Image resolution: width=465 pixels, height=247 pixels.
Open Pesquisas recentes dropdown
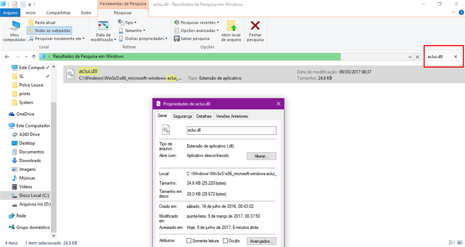click(x=196, y=23)
